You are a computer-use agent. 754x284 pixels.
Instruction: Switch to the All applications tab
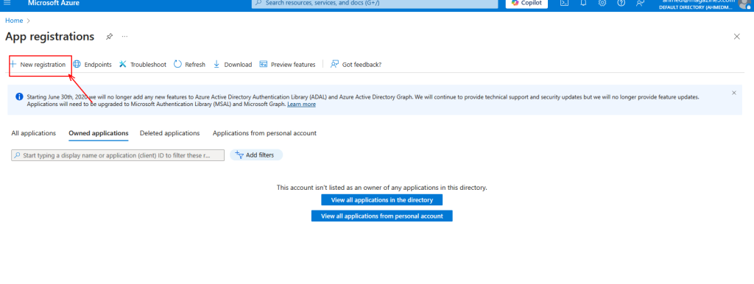click(x=34, y=133)
